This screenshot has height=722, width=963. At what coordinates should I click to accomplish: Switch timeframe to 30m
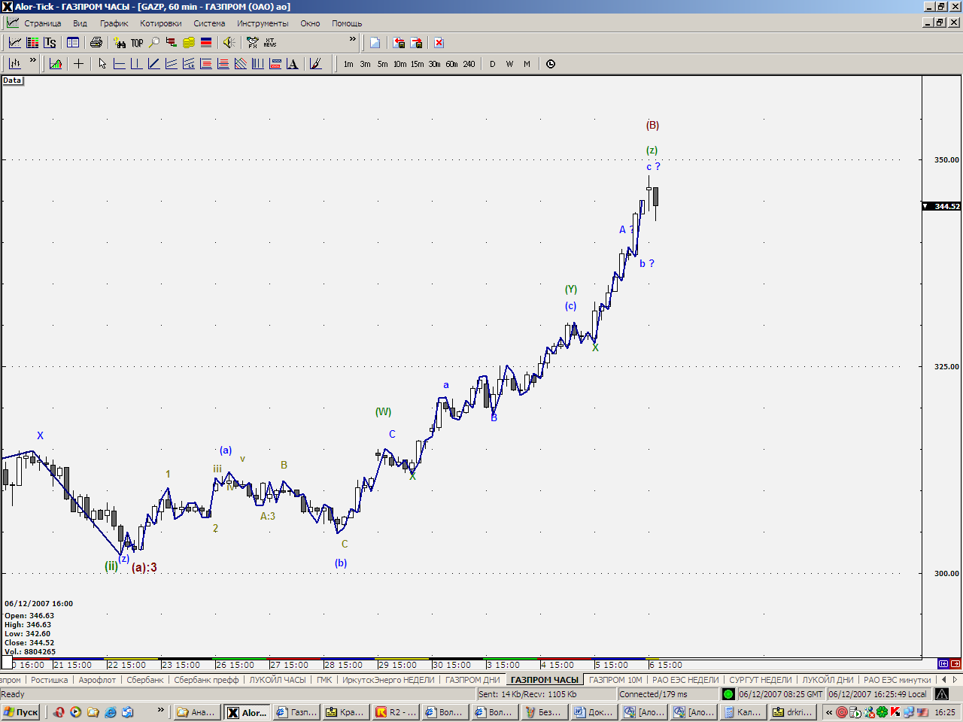click(435, 64)
